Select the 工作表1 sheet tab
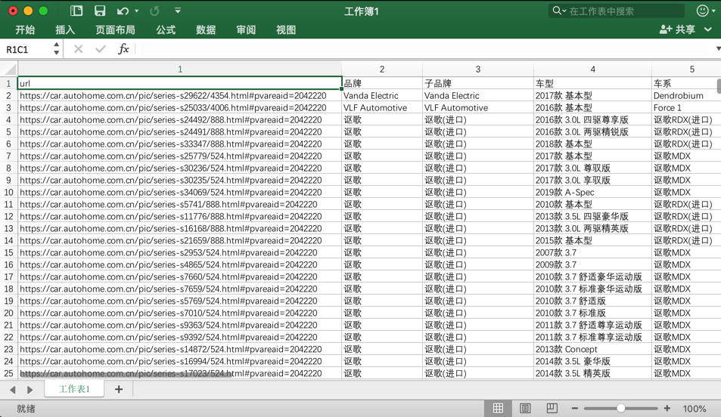 pos(74,389)
